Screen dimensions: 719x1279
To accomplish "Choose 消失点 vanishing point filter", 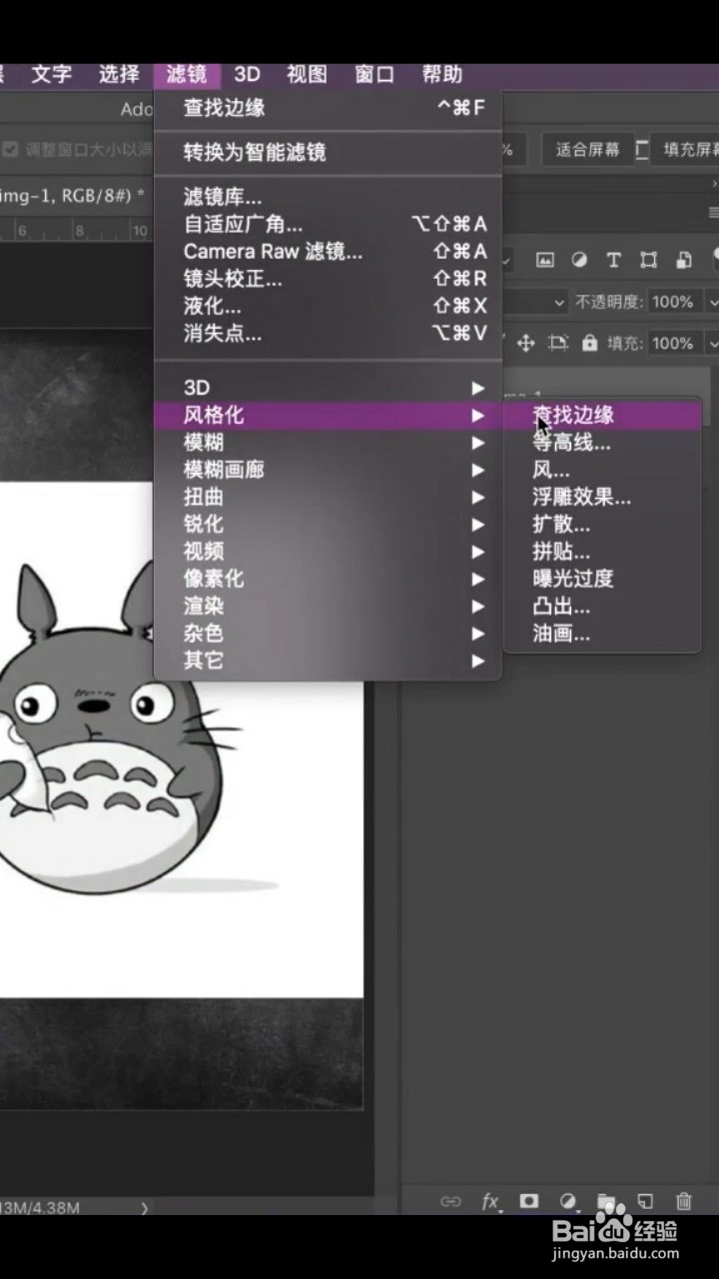I will pos(328,334).
